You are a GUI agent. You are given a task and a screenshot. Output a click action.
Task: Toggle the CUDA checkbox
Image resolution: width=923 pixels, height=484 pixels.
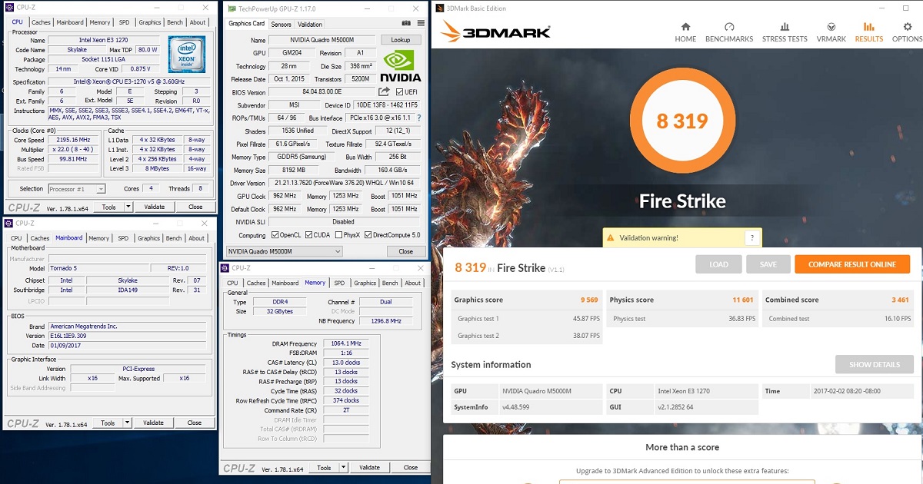(x=308, y=235)
